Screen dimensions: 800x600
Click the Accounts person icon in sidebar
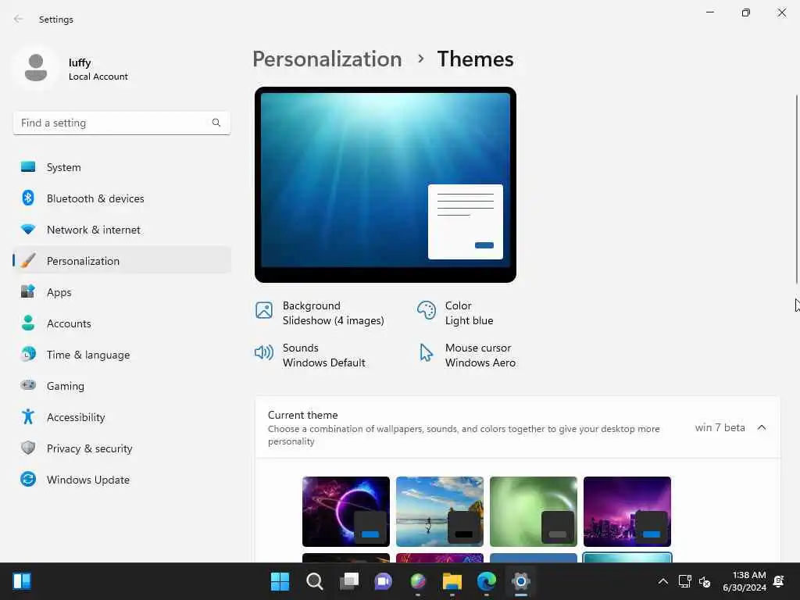(x=28, y=323)
